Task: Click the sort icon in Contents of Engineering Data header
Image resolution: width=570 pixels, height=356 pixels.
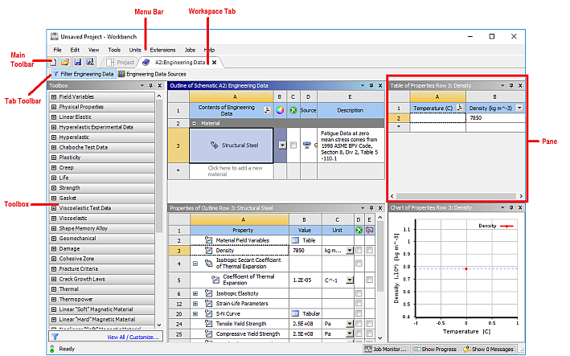Action: tap(267, 110)
